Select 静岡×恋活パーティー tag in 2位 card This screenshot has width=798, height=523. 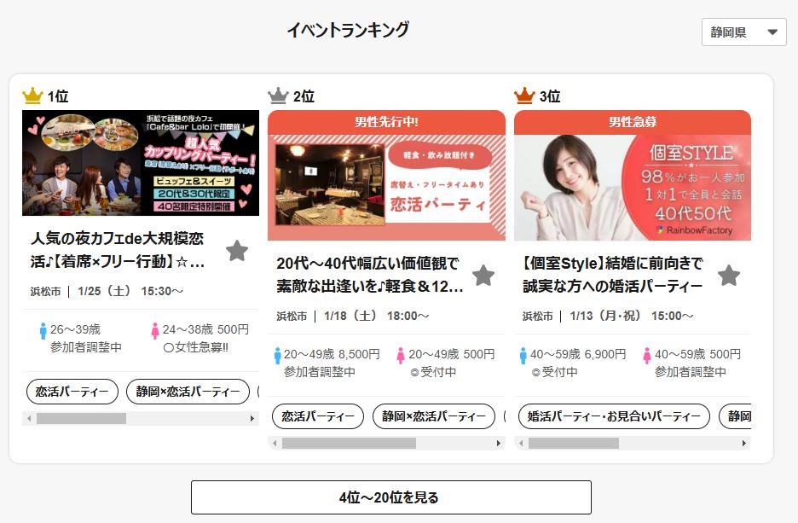click(x=434, y=416)
